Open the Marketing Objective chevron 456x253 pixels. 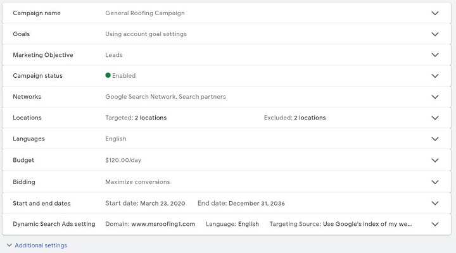pyautogui.click(x=435, y=55)
